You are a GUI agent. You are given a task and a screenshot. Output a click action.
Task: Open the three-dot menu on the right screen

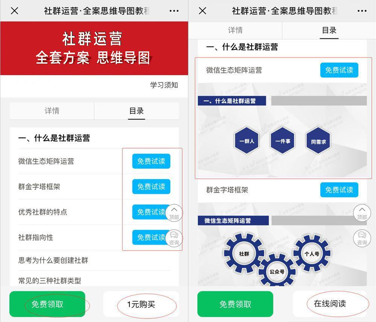tap(362, 11)
